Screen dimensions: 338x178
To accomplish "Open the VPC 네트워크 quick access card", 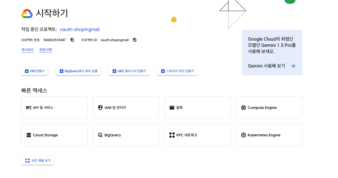I will 198,135.
